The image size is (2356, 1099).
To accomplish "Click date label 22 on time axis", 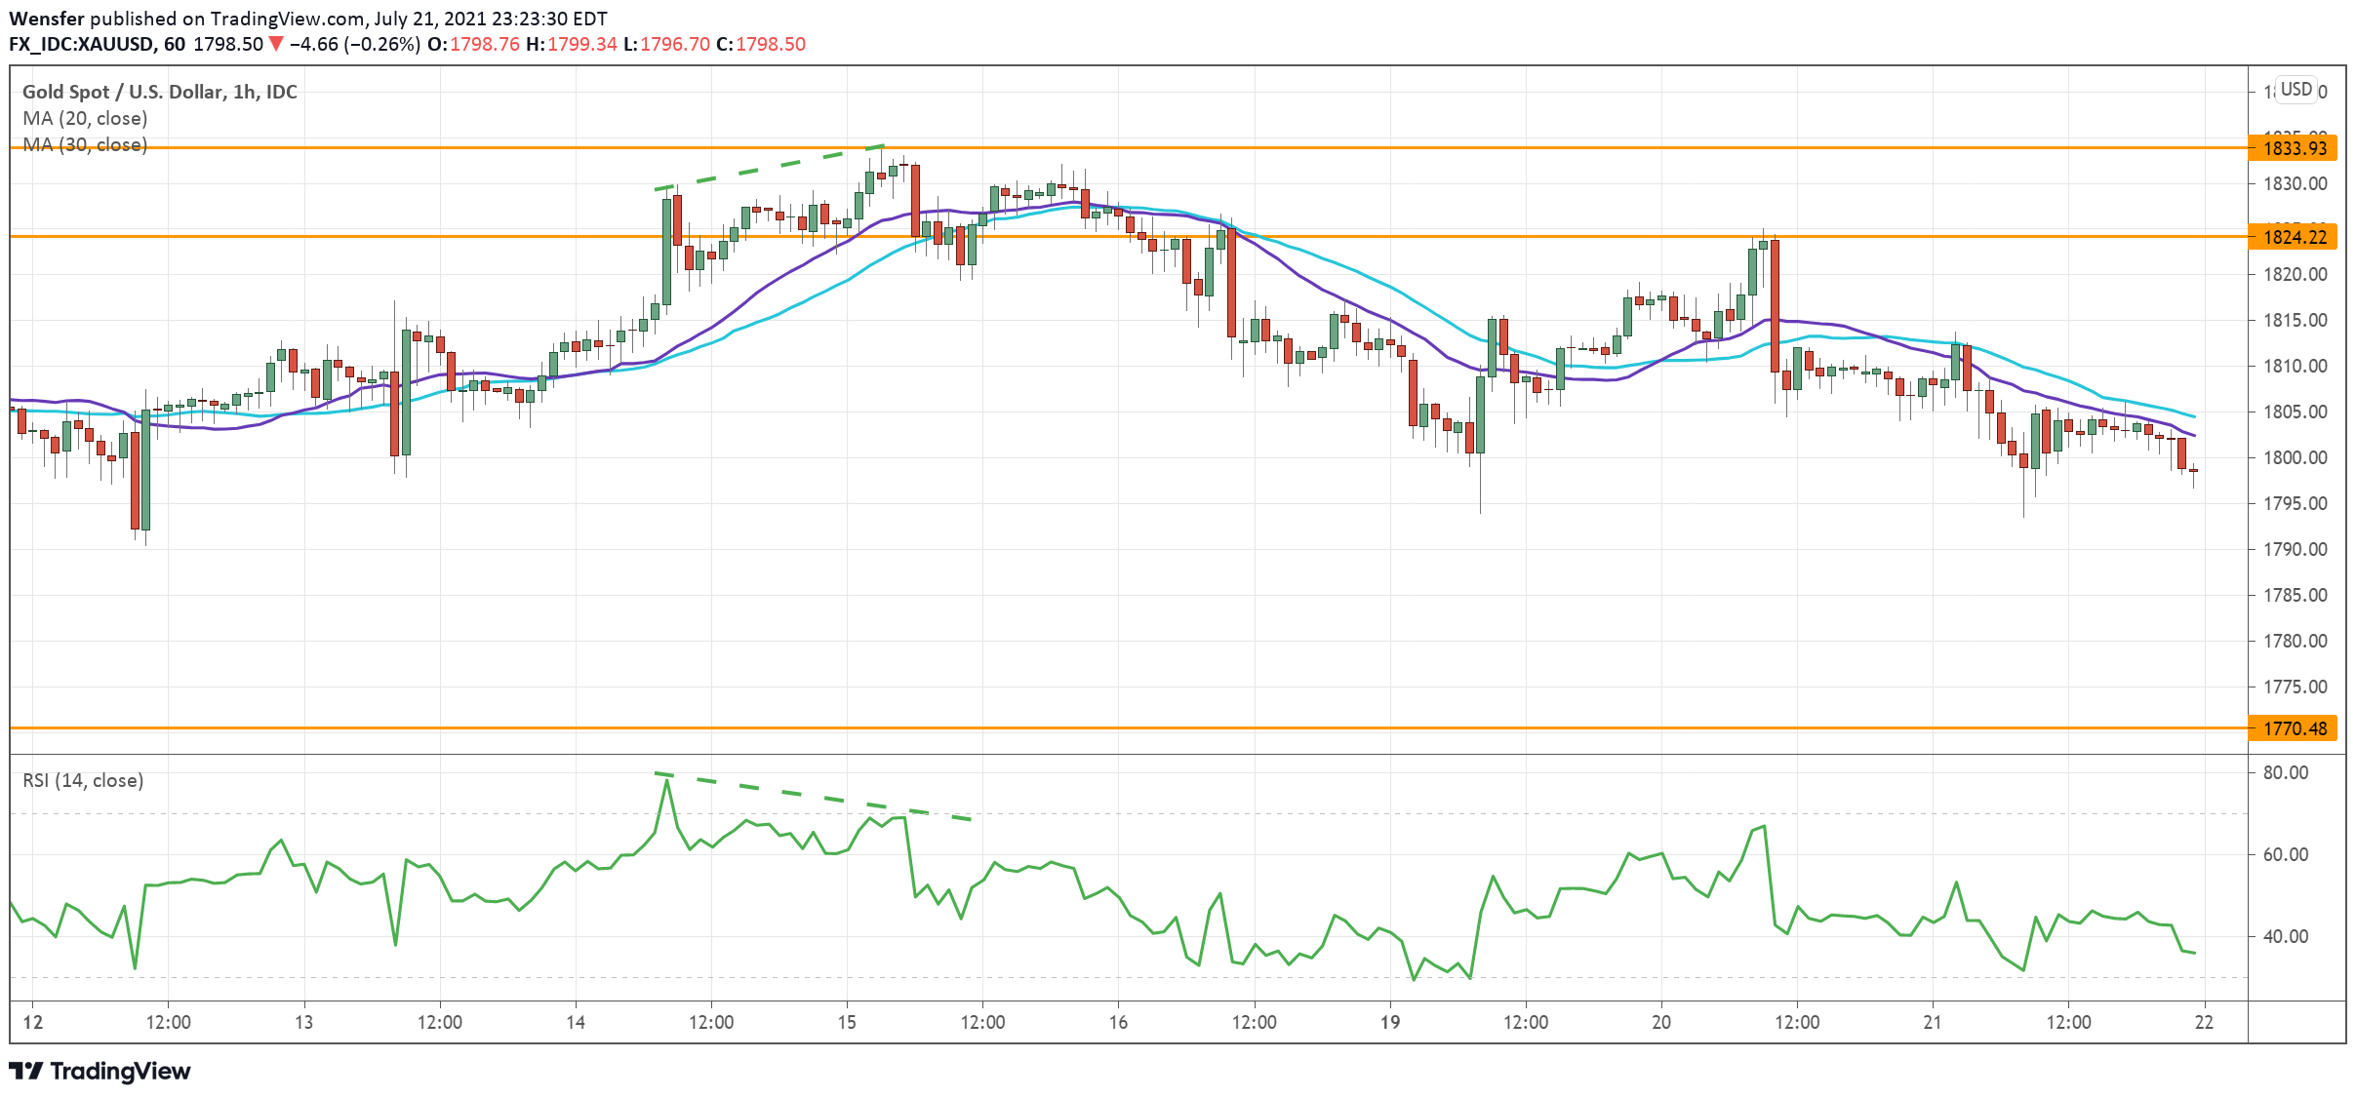I will [2204, 1022].
